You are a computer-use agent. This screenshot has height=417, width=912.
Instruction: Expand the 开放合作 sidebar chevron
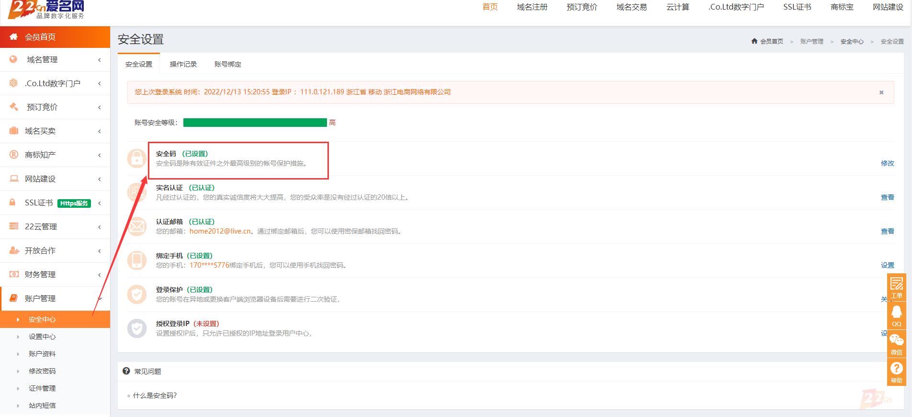100,251
